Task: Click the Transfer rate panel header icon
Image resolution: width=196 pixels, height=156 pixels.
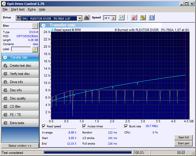Action: [x=44, y=25]
